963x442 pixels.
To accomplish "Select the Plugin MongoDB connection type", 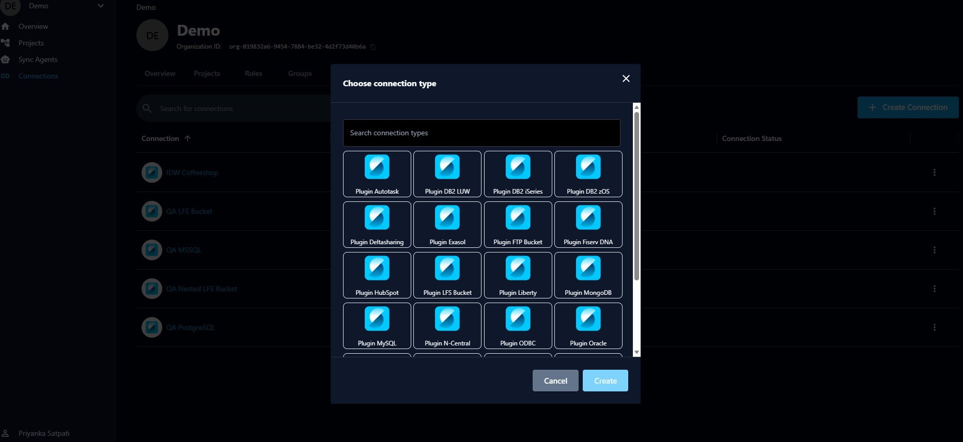I will point(588,275).
